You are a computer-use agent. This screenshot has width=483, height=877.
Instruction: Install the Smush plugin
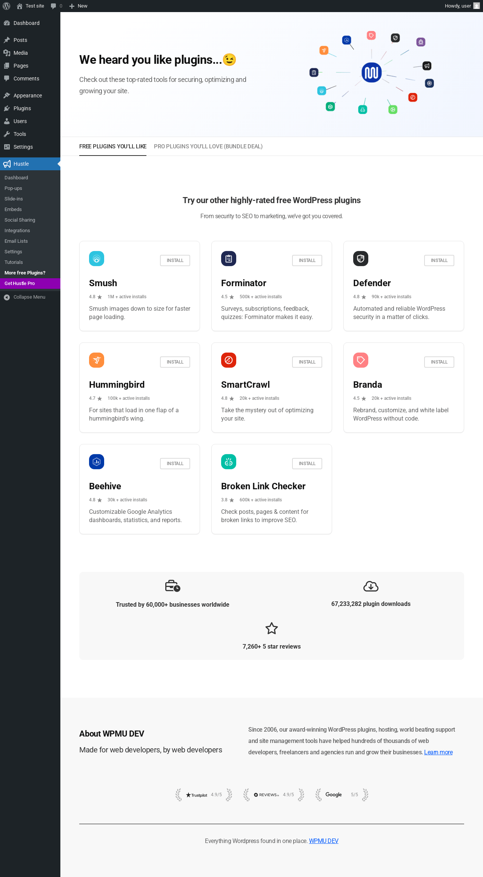(x=175, y=260)
